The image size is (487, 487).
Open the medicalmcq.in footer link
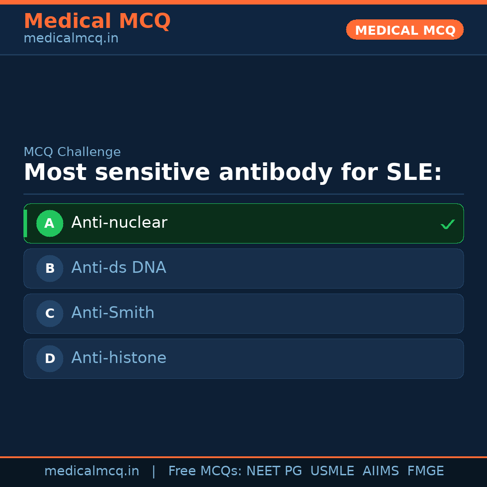tap(92, 471)
